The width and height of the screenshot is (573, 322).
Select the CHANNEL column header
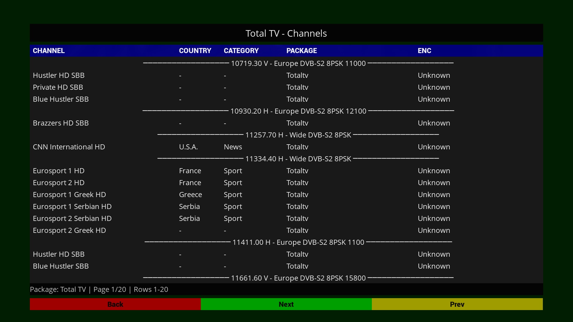click(49, 51)
